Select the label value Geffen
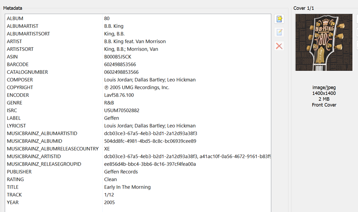This screenshot has height=212, width=358. [112, 118]
